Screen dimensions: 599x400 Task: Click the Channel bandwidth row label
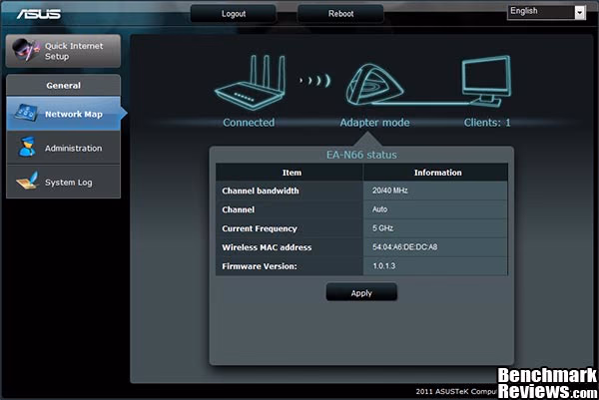click(x=261, y=191)
